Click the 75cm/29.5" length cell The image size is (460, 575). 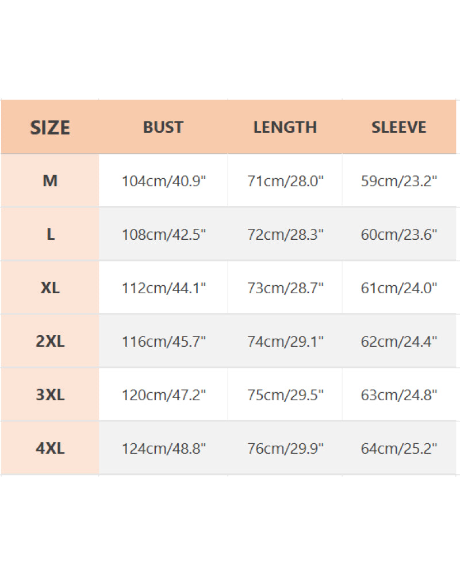point(286,395)
